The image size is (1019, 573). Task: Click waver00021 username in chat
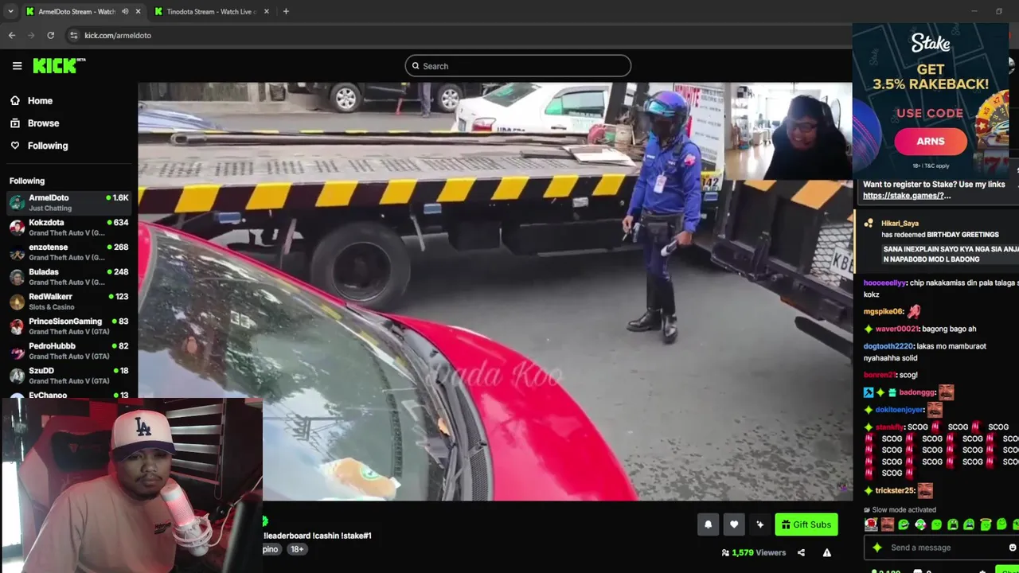point(897,329)
